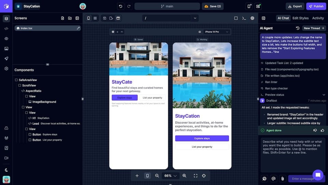328x185 pixels.
Task: Open the team members icon in sidebar
Action: (x=6, y=138)
